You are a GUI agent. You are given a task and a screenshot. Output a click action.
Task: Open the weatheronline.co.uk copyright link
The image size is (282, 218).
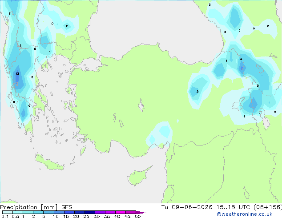point(245,214)
